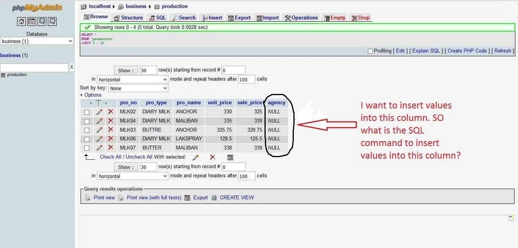This screenshot has height=248, width=518.
Task: Switch to the SQL tab
Action: tap(157, 18)
